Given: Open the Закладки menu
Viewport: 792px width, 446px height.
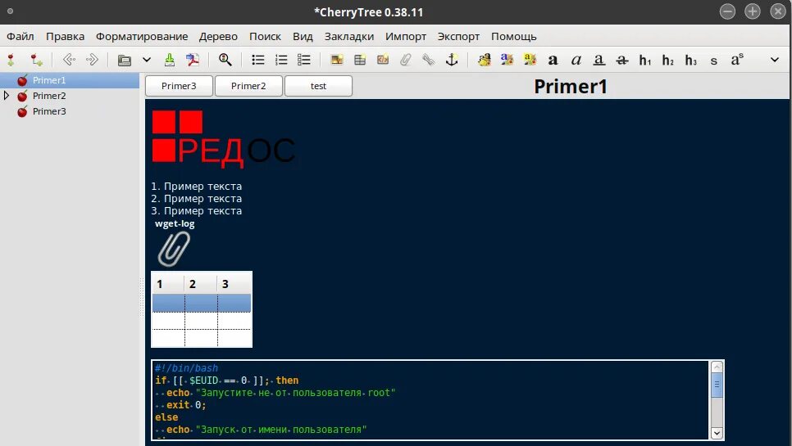Looking at the screenshot, I should click(x=349, y=36).
